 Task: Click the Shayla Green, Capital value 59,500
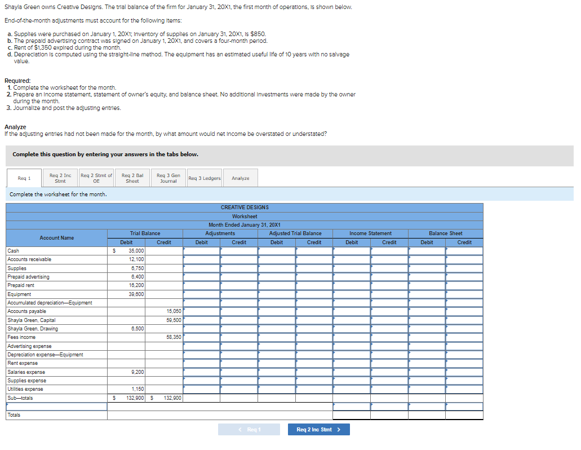pyautogui.click(x=174, y=320)
